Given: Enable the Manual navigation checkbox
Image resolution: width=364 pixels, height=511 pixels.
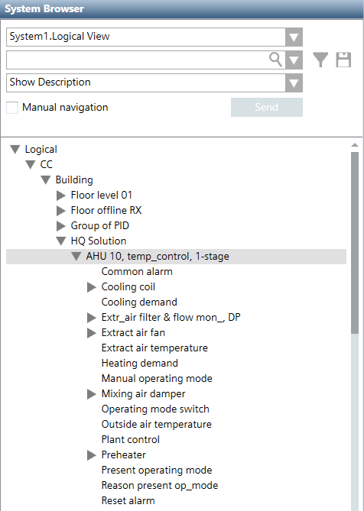Looking at the screenshot, I should pos(12,108).
